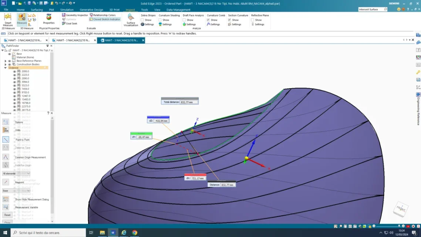Collapse the Ordered tree node

pyautogui.click(x=6, y=68)
